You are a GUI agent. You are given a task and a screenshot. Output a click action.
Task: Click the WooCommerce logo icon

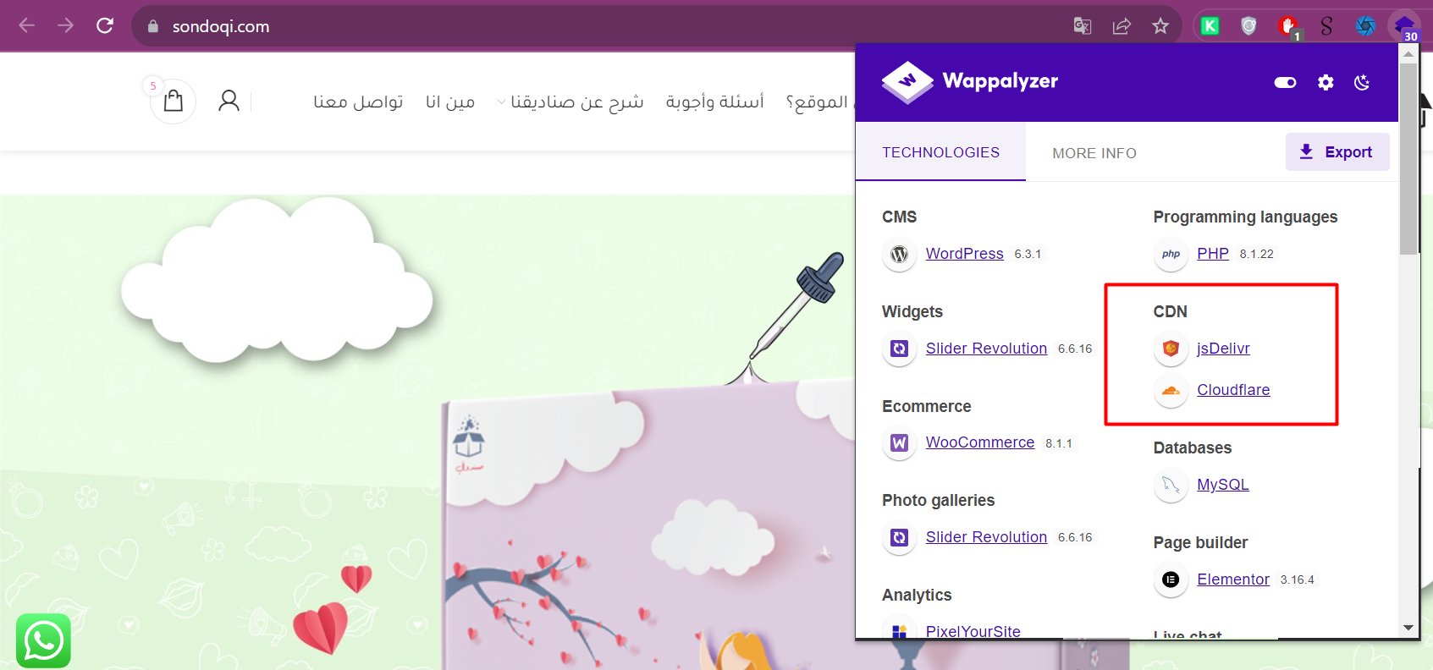[900, 442]
